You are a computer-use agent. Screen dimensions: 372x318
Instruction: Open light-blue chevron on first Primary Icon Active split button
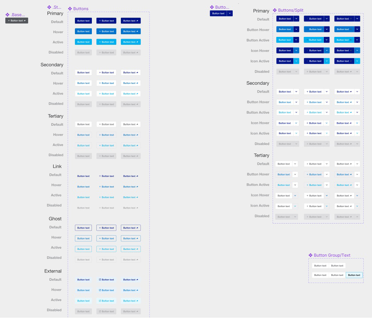tap(296, 61)
